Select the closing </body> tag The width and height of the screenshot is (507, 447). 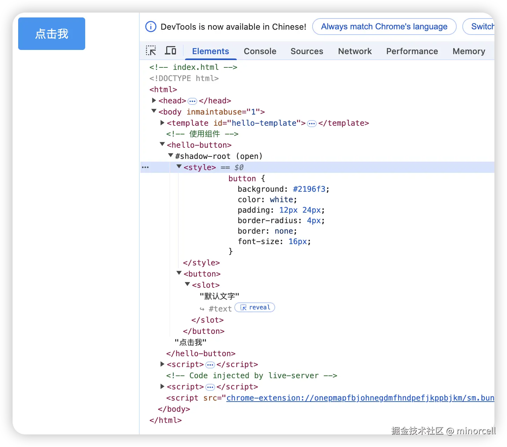(174, 409)
